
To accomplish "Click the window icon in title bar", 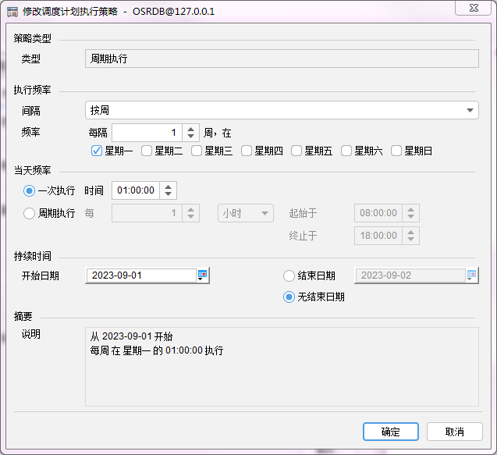I will click(12, 12).
